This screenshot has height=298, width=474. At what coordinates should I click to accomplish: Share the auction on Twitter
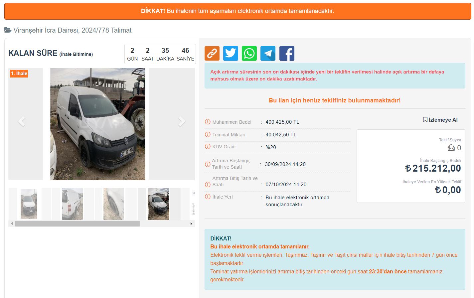(231, 54)
